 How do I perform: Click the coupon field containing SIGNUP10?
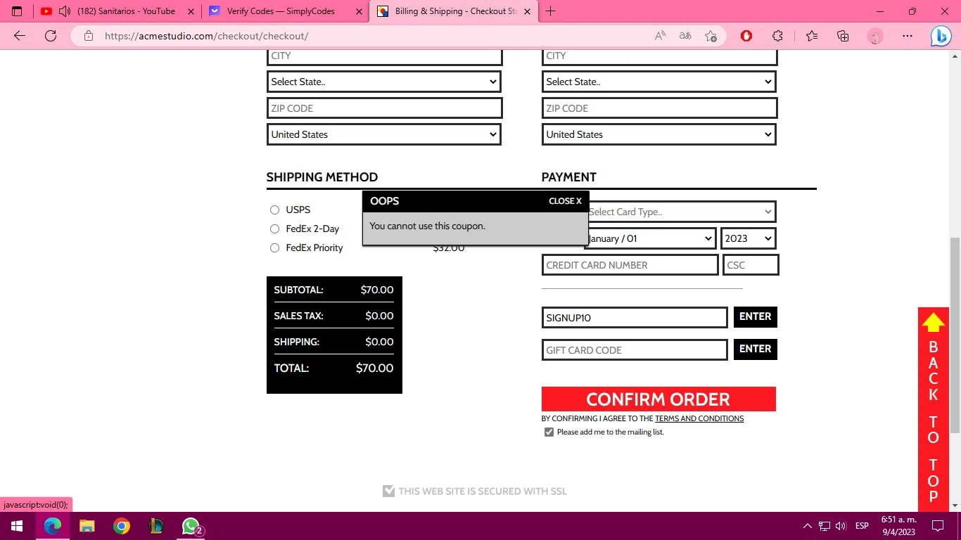coord(635,318)
